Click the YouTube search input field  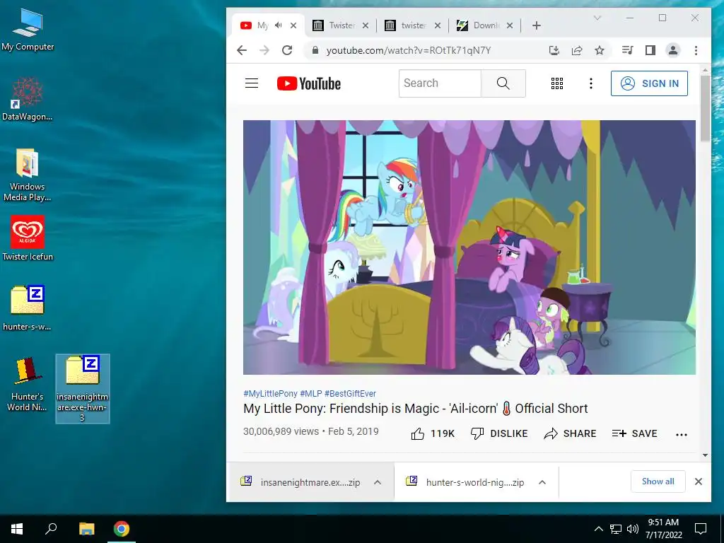440,83
